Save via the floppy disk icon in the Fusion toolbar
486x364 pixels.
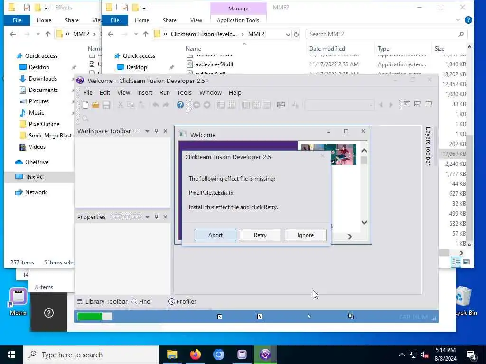click(x=106, y=105)
